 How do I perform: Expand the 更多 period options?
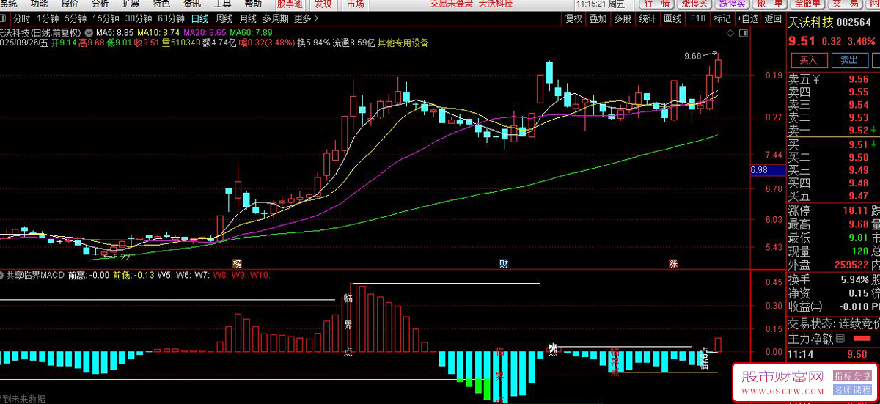click(307, 19)
